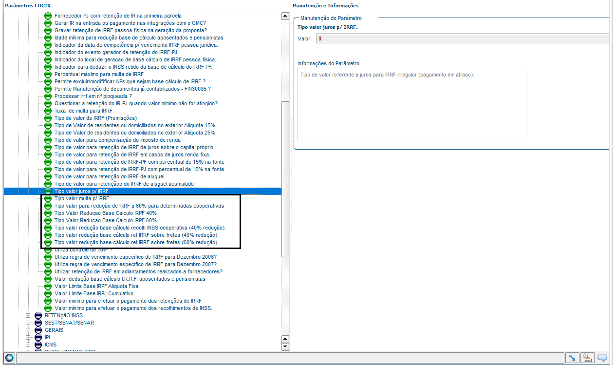Viewport: 615px width, 365px height.
Task: Click the message bubble icon in status bar
Action: 603,358
